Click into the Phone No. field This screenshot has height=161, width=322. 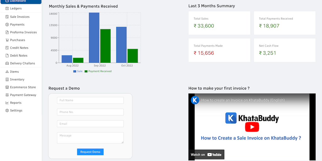click(x=90, y=112)
